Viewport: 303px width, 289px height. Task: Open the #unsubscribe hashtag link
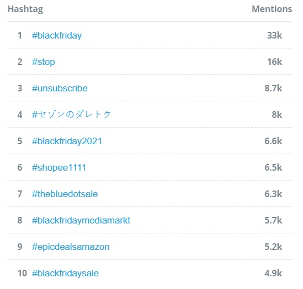[x=60, y=88]
